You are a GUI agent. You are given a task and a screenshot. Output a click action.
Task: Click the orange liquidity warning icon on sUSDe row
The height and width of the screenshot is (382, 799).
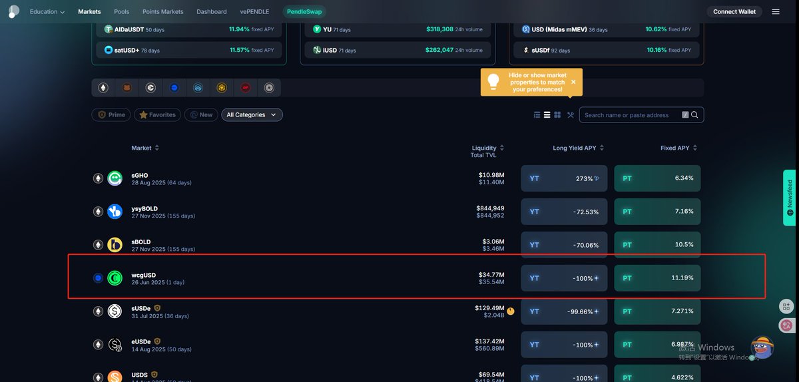510,311
